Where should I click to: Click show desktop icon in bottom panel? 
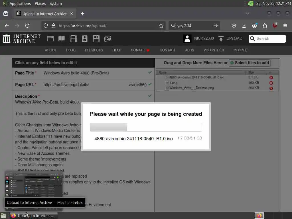click(3, 216)
